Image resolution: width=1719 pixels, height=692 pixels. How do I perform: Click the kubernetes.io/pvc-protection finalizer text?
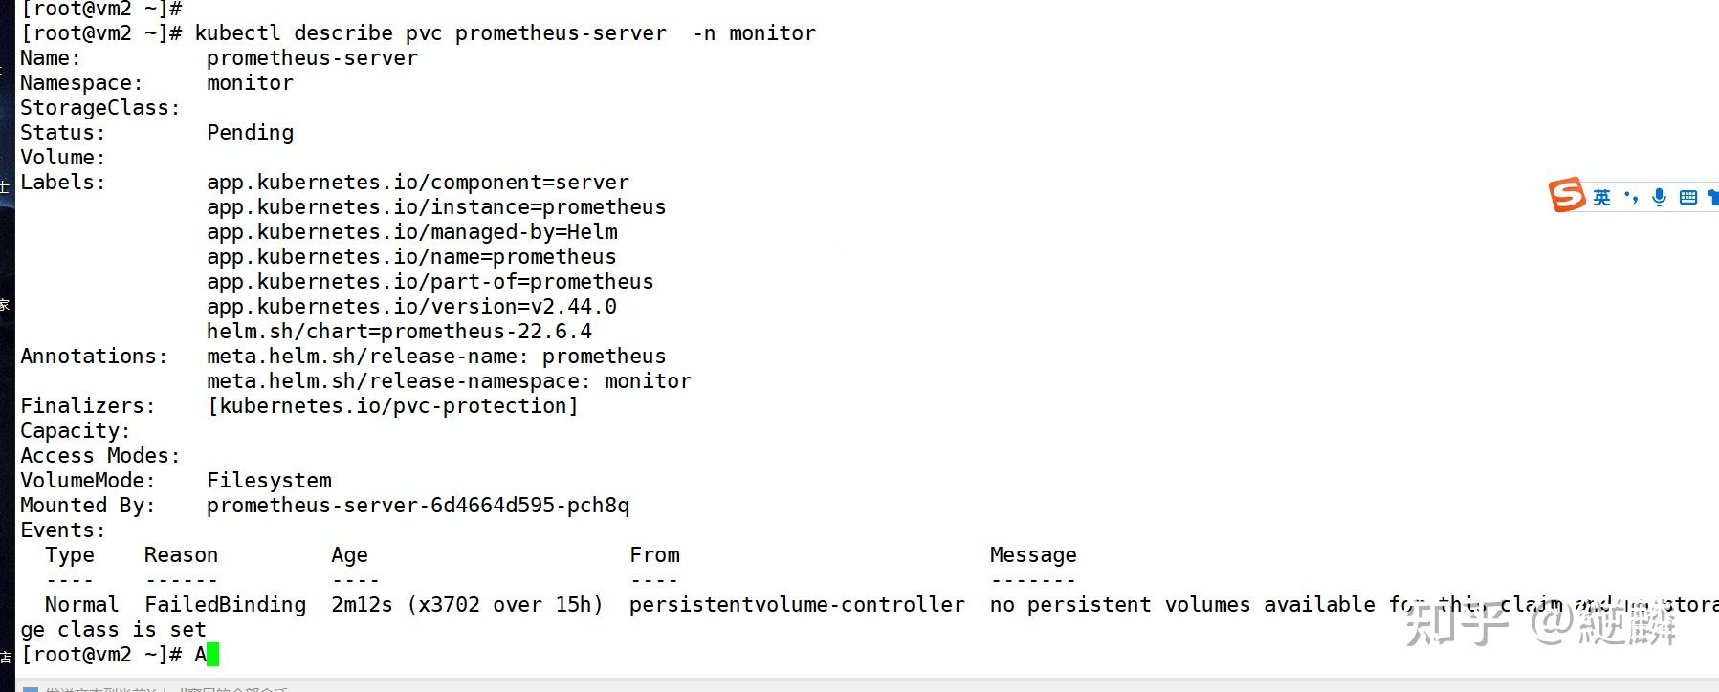pyautogui.click(x=392, y=406)
